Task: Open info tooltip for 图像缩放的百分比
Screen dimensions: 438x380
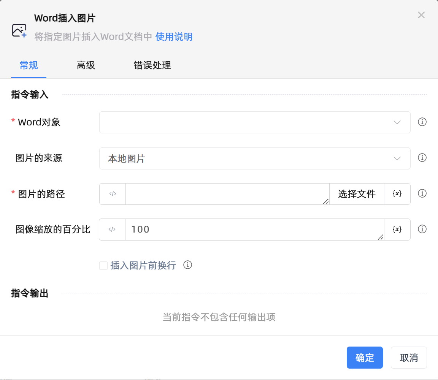Action: (x=422, y=229)
